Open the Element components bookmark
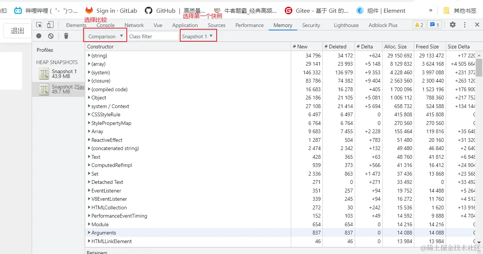 tap(381, 11)
